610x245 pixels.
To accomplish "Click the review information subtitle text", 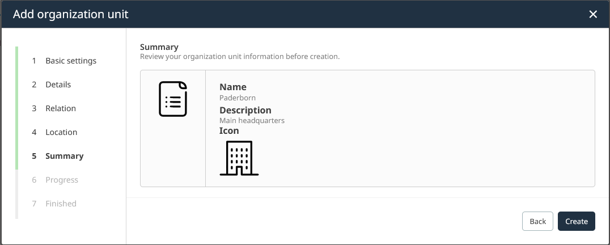I will tap(240, 56).
